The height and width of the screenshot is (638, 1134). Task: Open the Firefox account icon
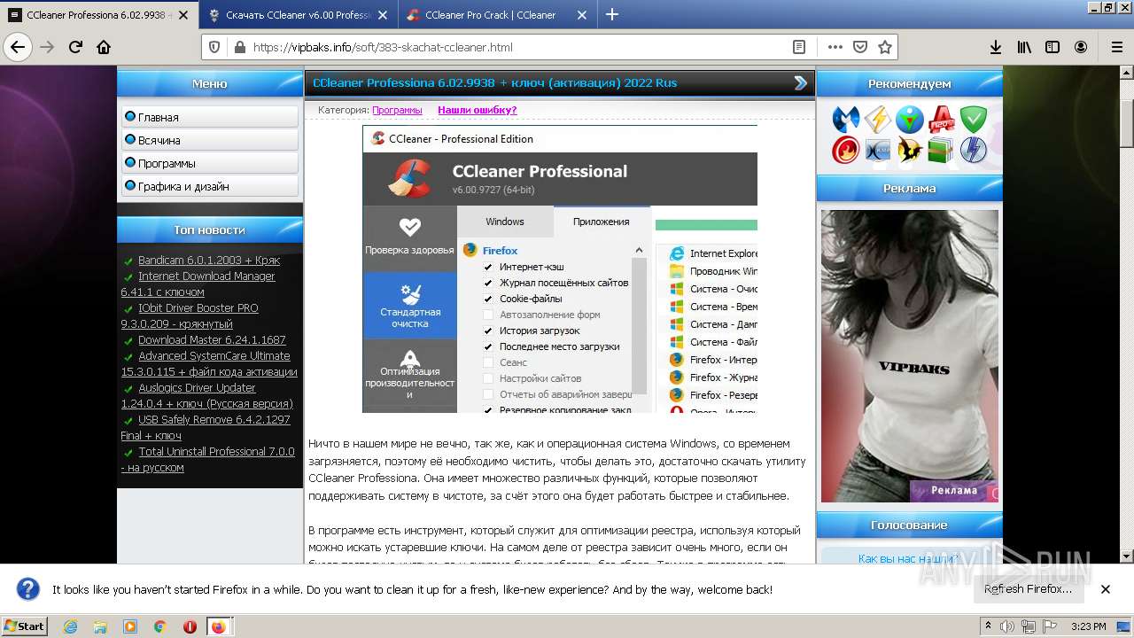click(x=1081, y=47)
